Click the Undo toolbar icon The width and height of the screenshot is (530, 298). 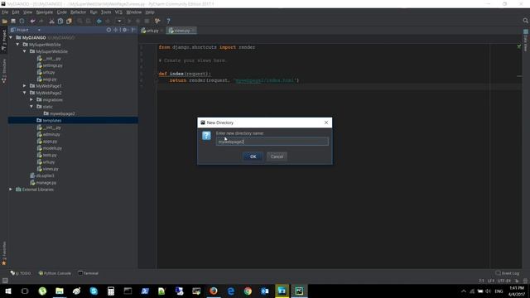point(33,21)
